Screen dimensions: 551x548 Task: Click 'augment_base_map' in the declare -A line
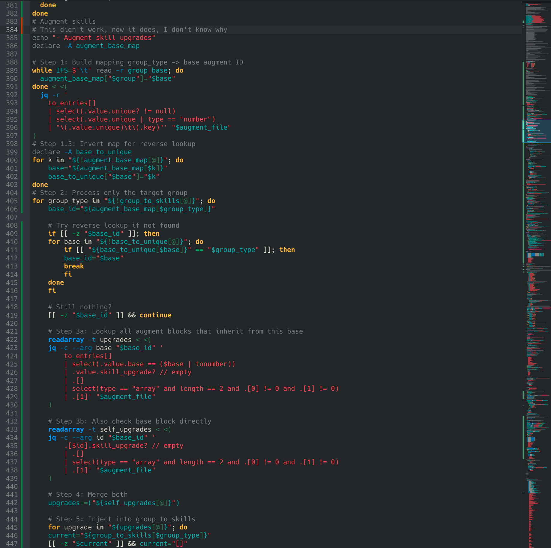[108, 46]
